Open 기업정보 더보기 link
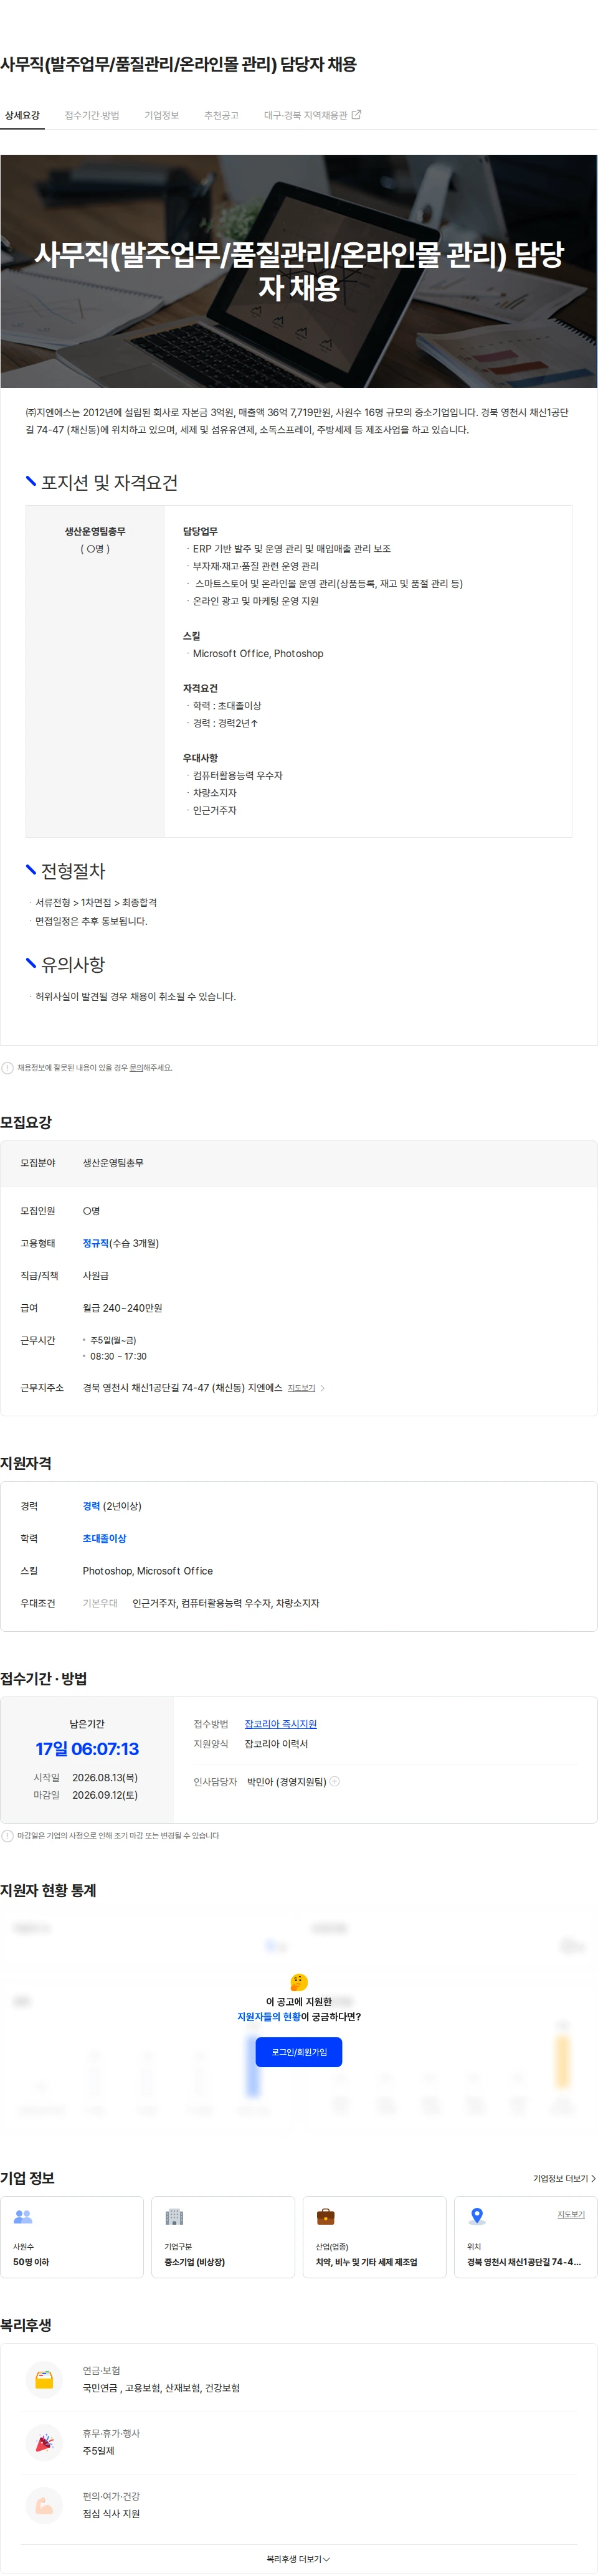This screenshot has width=598, height=2576. [x=564, y=2178]
